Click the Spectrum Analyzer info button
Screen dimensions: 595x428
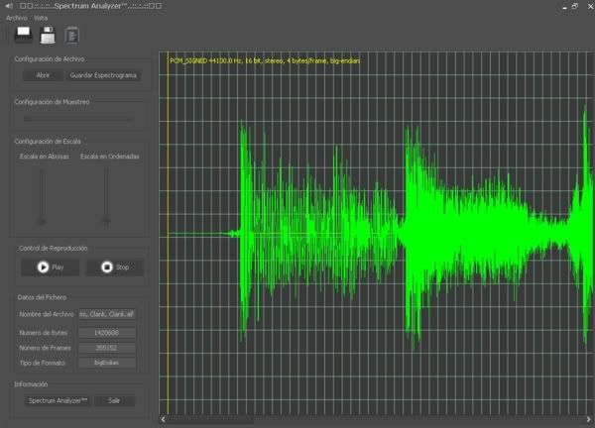[x=58, y=400]
